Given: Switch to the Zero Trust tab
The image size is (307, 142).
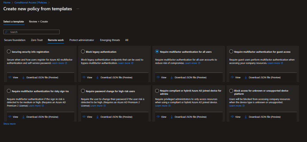Looking at the screenshot, I should 37,40.
